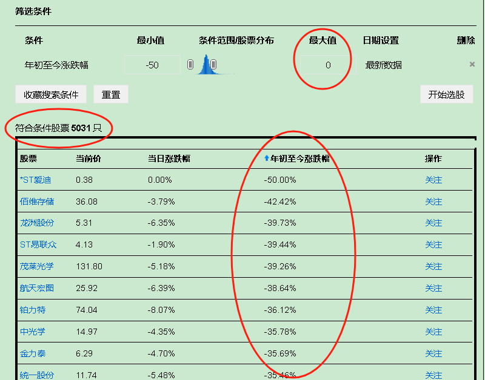Click the 筛选条件 section title
This screenshot has height=380, width=485.
tap(33, 11)
